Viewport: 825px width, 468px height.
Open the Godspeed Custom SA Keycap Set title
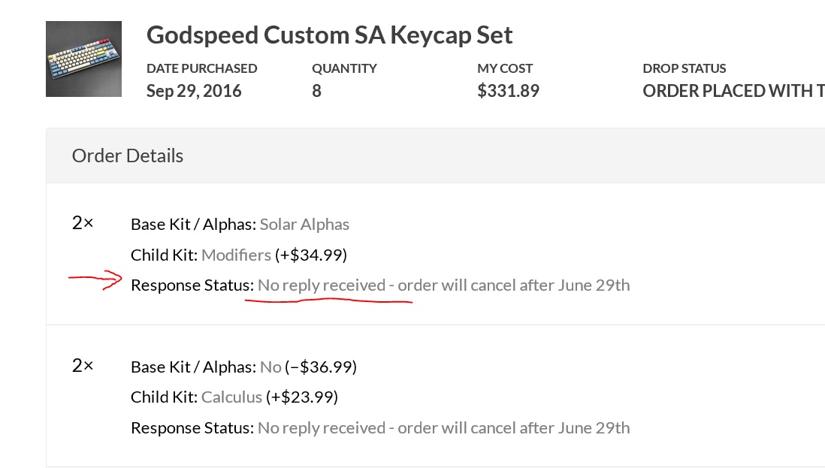[x=329, y=35]
